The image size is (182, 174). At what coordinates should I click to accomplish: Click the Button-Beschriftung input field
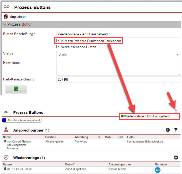[118, 34]
